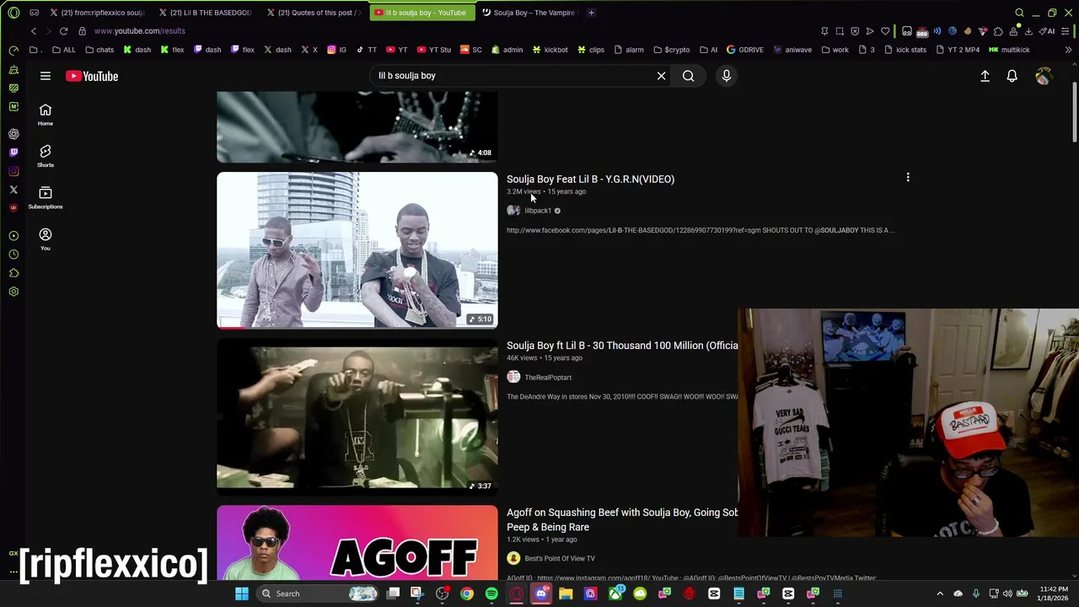This screenshot has width=1079, height=607.
Task: Expand the bookmarks bar overflow chevron
Action: click(x=1068, y=50)
